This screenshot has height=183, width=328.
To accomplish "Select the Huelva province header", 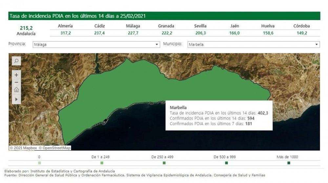I will pos(268,26).
